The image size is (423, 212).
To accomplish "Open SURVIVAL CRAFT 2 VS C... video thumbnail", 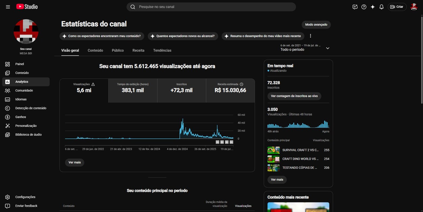I will coord(274,150).
